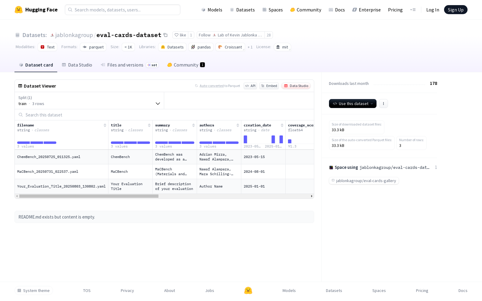The height and width of the screenshot is (301, 482).
Task: Switch to the Dataset card tab
Action: coord(36,65)
